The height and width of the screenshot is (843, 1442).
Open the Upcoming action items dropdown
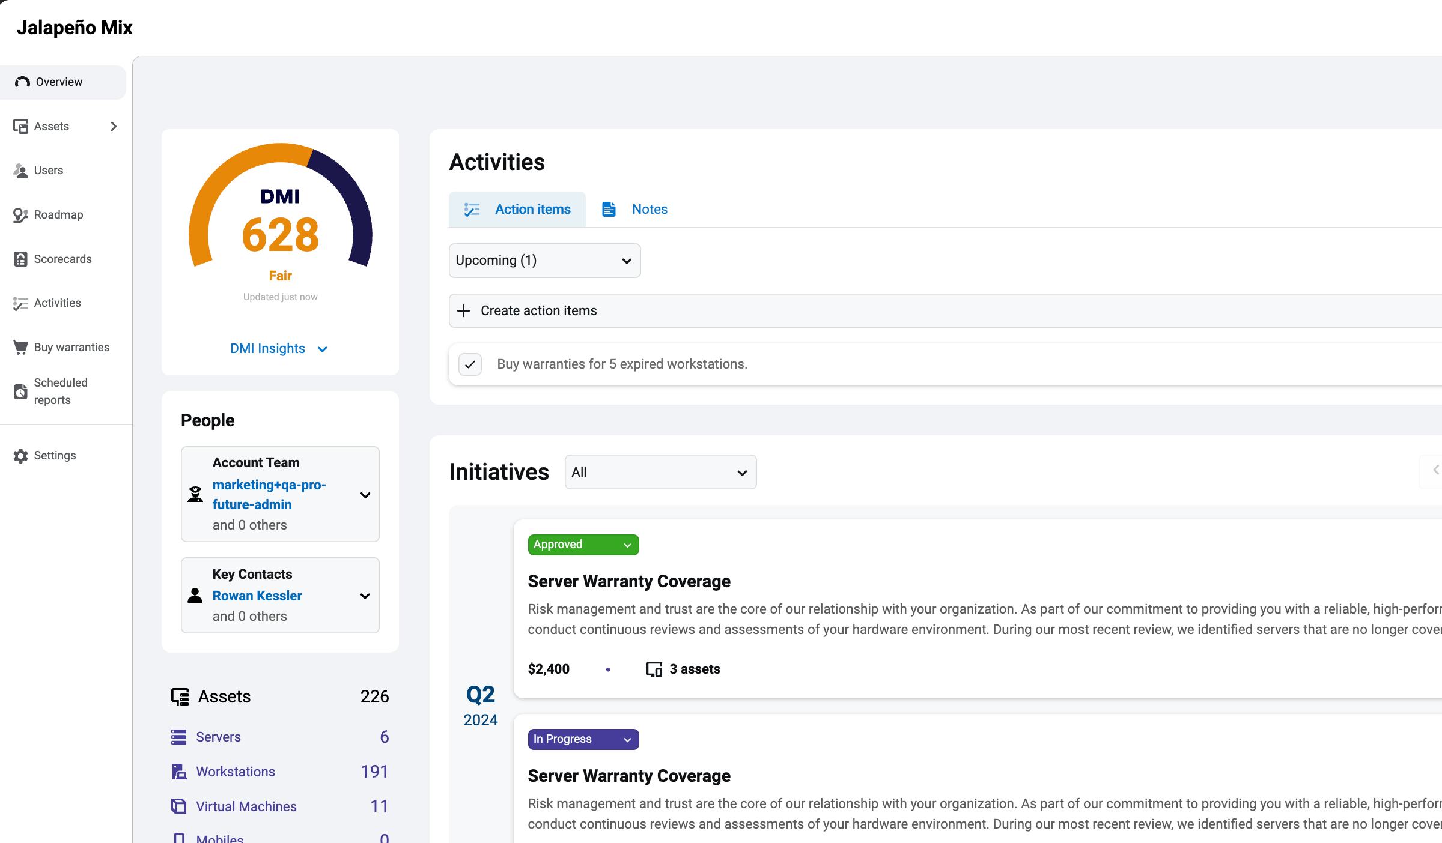pyautogui.click(x=544, y=260)
